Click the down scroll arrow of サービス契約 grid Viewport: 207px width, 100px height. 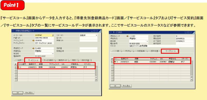pos(191,79)
